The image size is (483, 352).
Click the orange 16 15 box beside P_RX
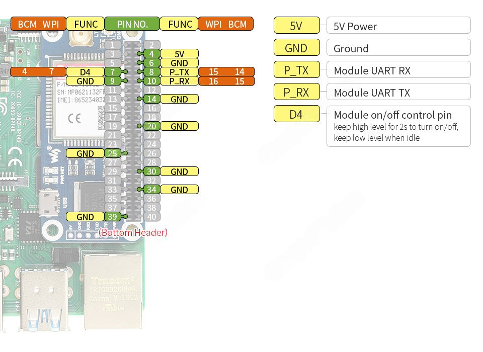(x=226, y=81)
